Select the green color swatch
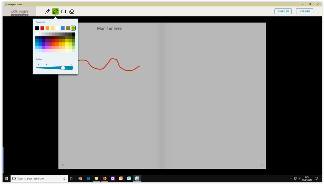324x184 pixels. [73, 28]
